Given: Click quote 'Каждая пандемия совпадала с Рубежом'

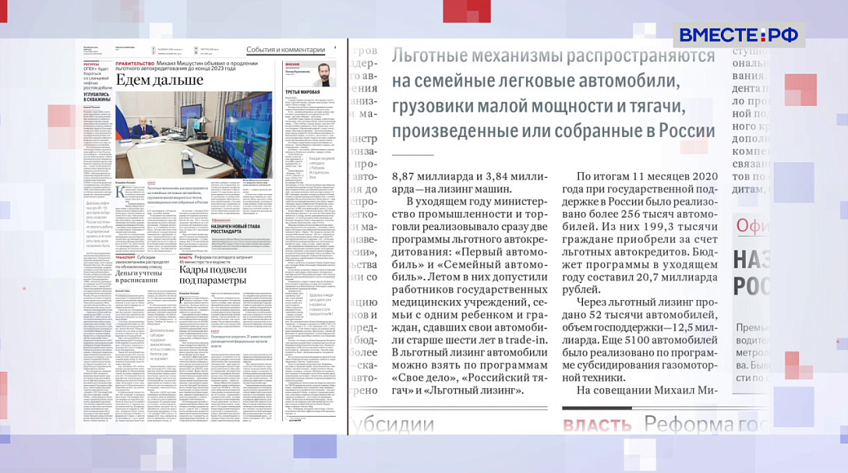Looking at the screenshot, I should 322,170.
